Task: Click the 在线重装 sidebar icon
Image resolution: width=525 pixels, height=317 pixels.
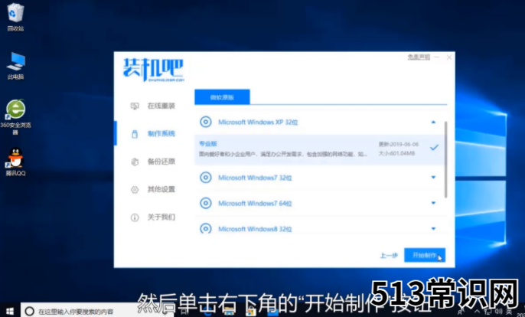Action: (135, 106)
